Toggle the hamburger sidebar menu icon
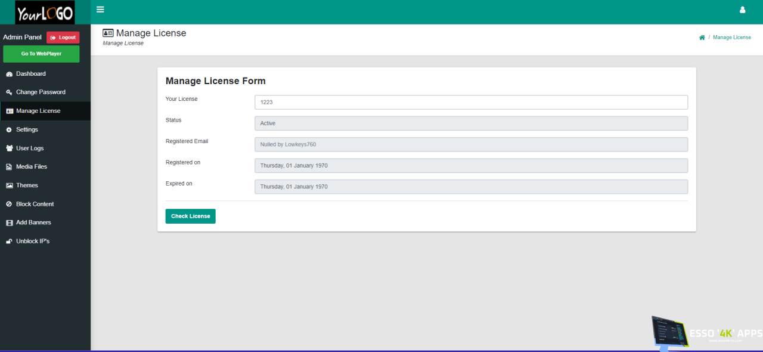This screenshot has height=352, width=763. click(x=100, y=10)
